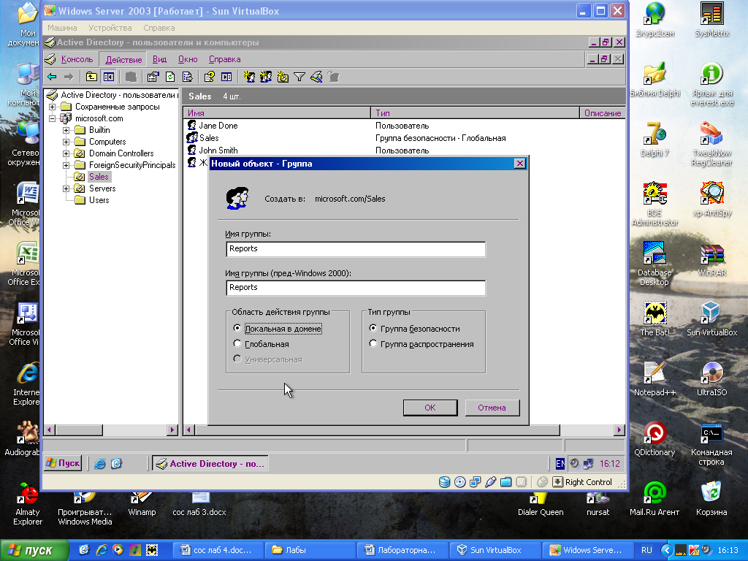Click VirtualBox hard disk status icon
The height and width of the screenshot is (561, 748).
pyautogui.click(x=444, y=482)
